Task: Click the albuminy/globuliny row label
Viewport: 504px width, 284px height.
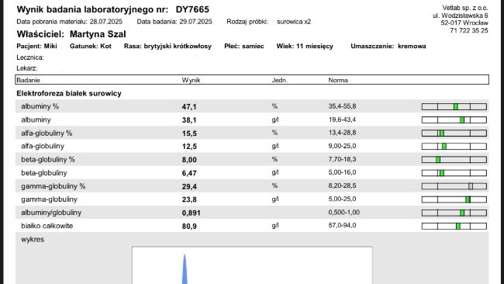Action: (x=51, y=213)
